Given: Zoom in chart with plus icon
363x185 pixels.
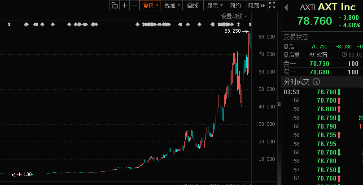Looking at the screenshot, I should [124, 5].
